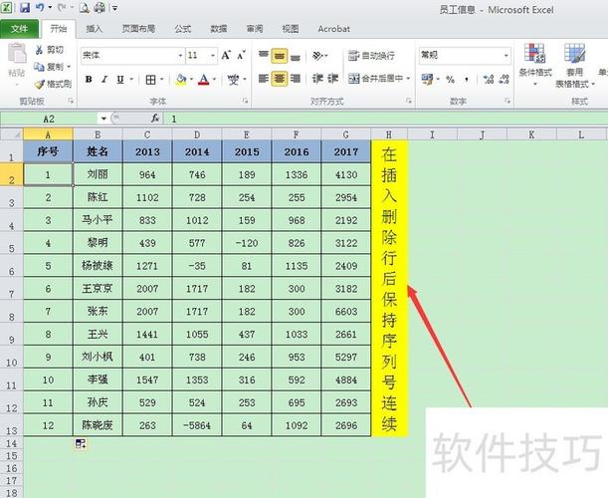Customize Quick Access Toolbar dropdown
Image resolution: width=608 pixels, height=498 pixels.
click(x=114, y=8)
